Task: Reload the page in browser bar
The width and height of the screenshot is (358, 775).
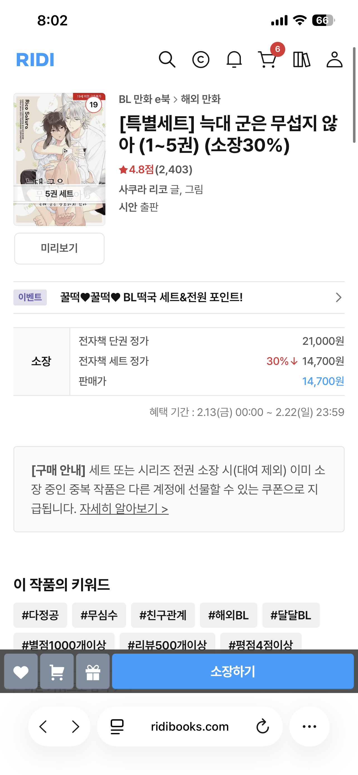Action: coord(262,726)
